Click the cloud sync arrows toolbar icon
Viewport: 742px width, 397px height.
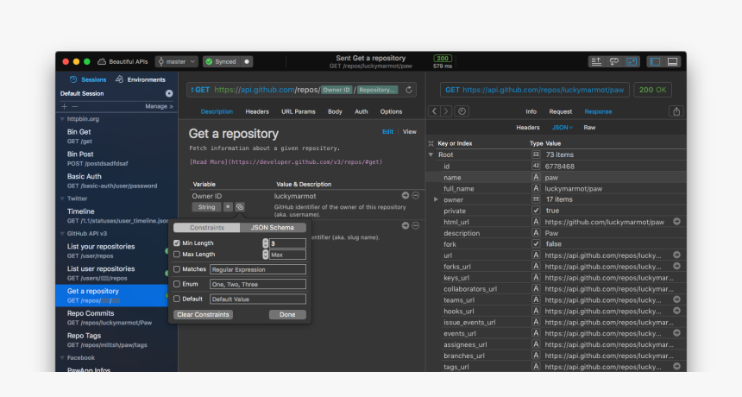(613, 61)
